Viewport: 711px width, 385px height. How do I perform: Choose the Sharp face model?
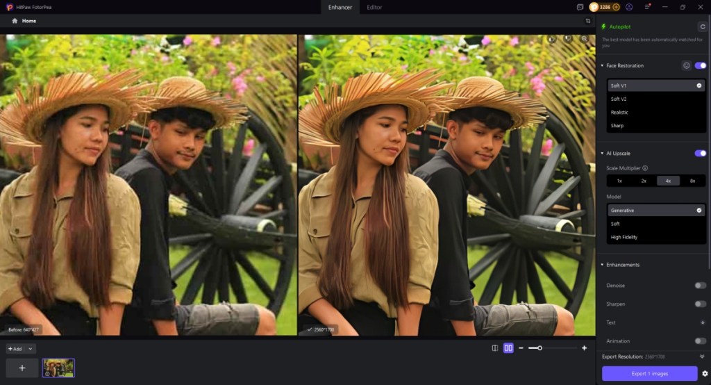(656, 126)
